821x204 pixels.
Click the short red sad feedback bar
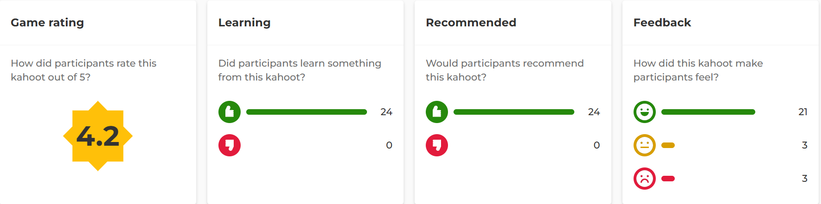pyautogui.click(x=668, y=179)
